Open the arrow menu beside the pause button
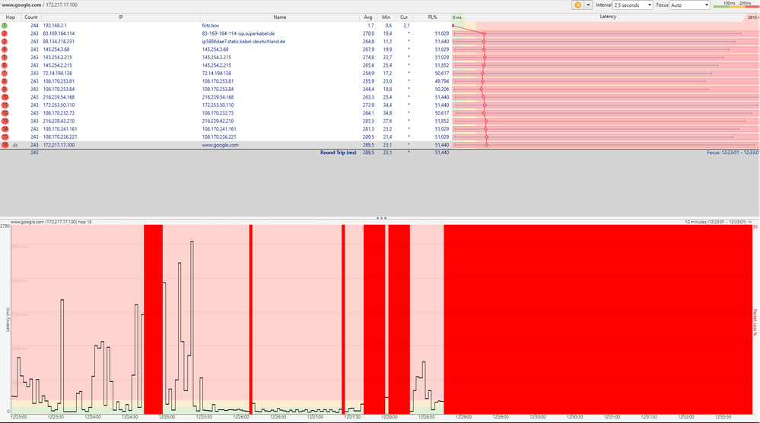This screenshot has width=760, height=423. (x=588, y=5)
